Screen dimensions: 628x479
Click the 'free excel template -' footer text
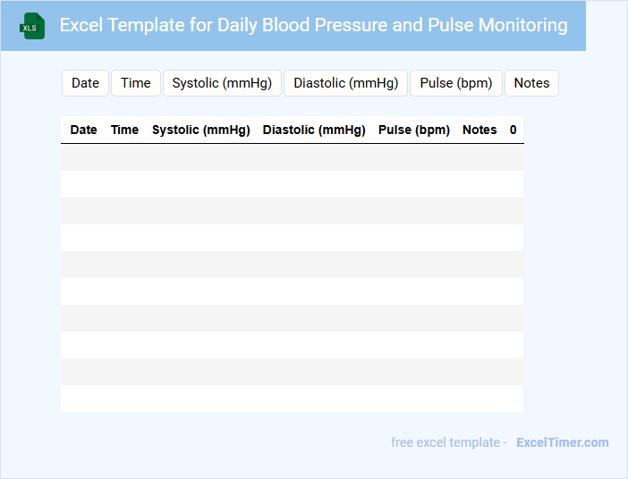pos(449,442)
